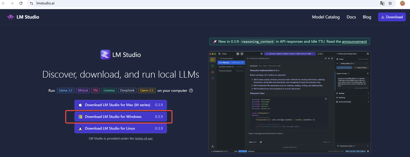Select 'log about version of ...' chat in preview
Viewport: 410px width, 157px height.
tap(231, 67)
